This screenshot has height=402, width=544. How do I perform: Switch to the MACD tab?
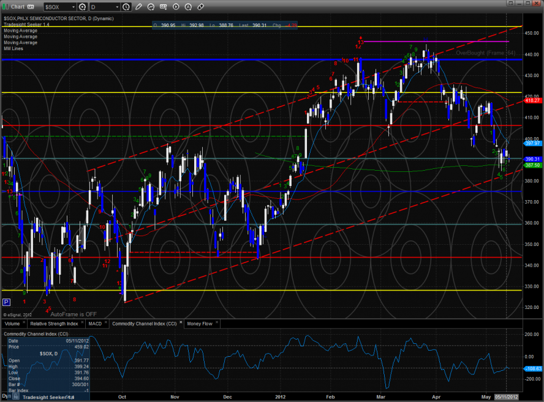(x=94, y=323)
